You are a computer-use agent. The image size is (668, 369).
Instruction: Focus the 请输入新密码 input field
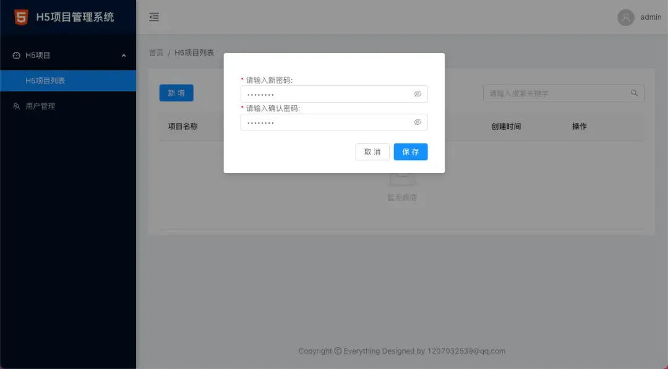pyautogui.click(x=334, y=94)
